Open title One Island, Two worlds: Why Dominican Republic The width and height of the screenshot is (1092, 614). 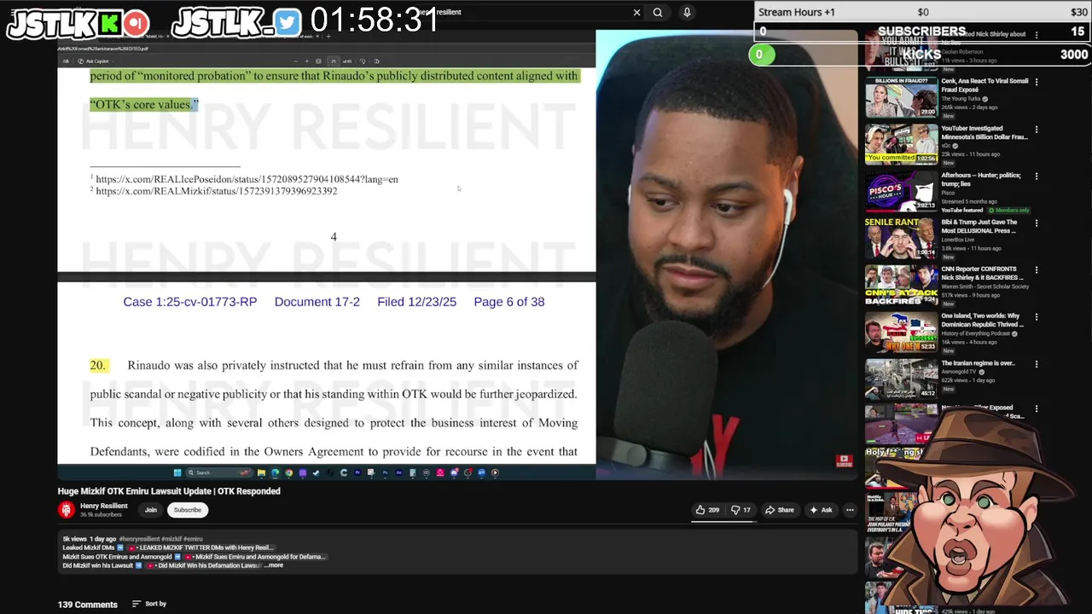tap(983, 320)
